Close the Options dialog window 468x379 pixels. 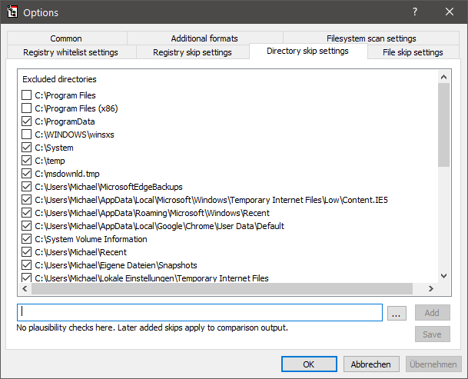coord(450,12)
